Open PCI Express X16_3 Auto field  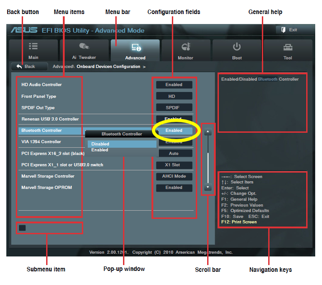175,153
